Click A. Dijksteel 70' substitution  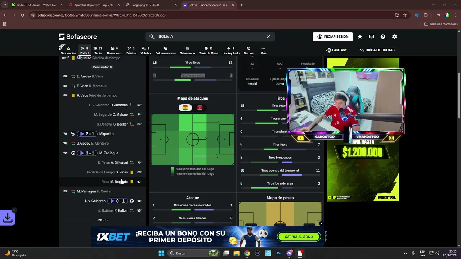point(119,163)
